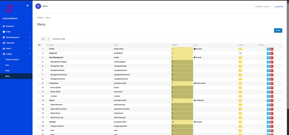The width and height of the screenshot is (289, 135).
Task: Toggle Active checkbox for Profile row
Action: 240,49
